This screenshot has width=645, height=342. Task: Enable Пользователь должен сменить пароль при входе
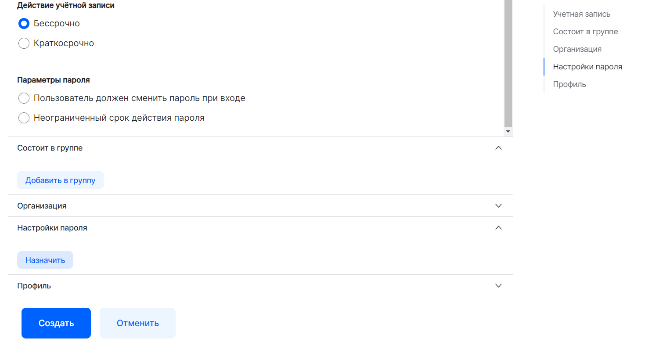point(24,98)
